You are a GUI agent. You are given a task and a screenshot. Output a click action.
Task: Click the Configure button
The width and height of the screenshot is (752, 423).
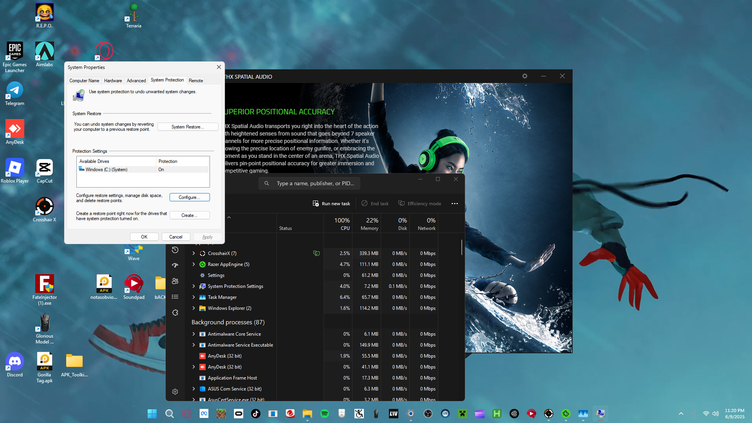190,197
